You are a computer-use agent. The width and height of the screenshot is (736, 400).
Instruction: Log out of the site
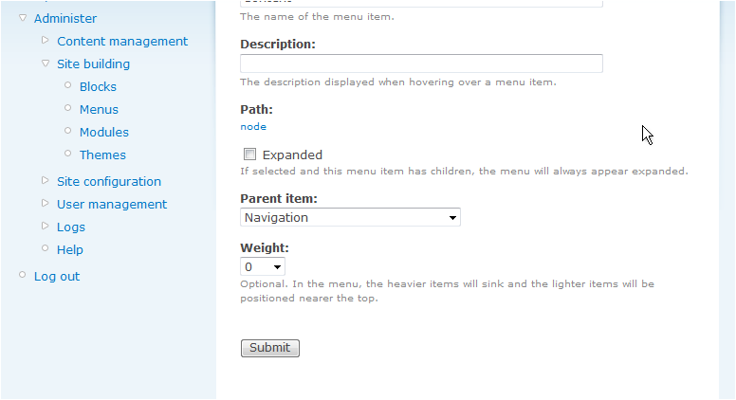pyautogui.click(x=57, y=276)
